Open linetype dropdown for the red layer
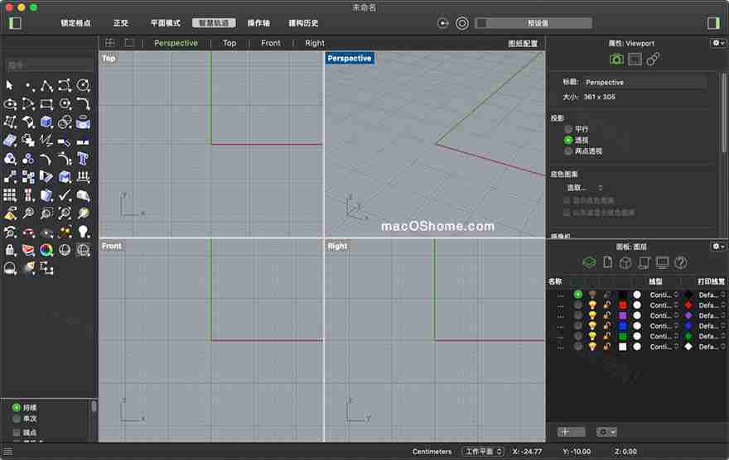Image resolution: width=729 pixels, height=460 pixels. click(x=664, y=305)
